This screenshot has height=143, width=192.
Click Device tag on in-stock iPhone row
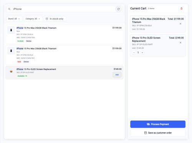(29, 41)
